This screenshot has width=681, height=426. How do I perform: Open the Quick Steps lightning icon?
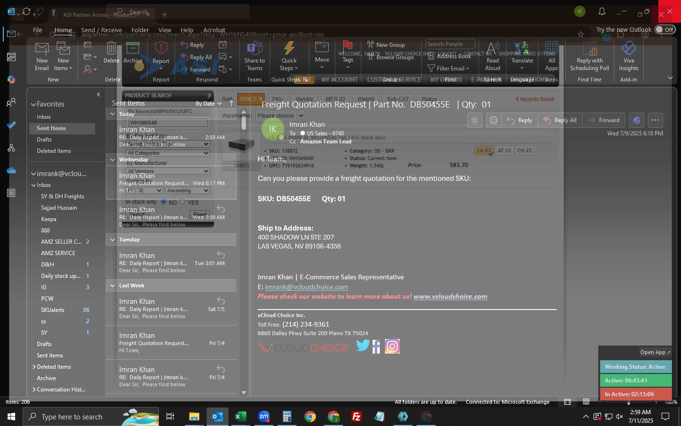[289, 56]
